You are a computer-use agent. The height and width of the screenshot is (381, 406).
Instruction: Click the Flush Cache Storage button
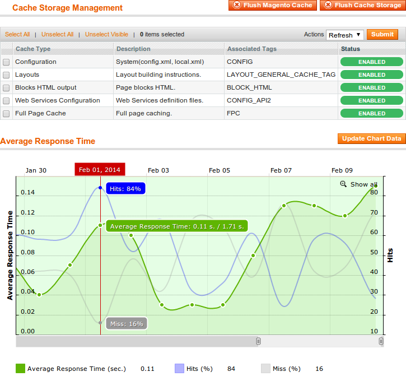363,5
